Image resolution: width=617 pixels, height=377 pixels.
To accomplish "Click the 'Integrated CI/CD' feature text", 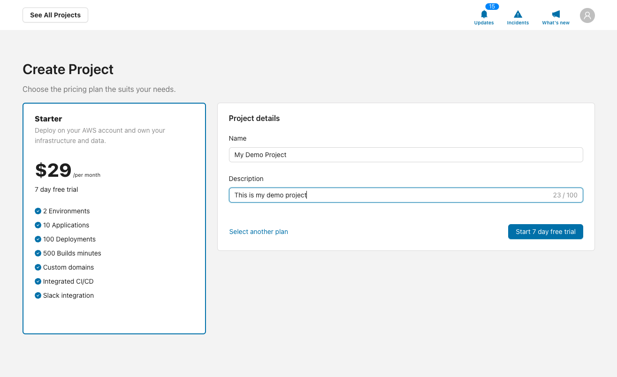I will [x=69, y=281].
